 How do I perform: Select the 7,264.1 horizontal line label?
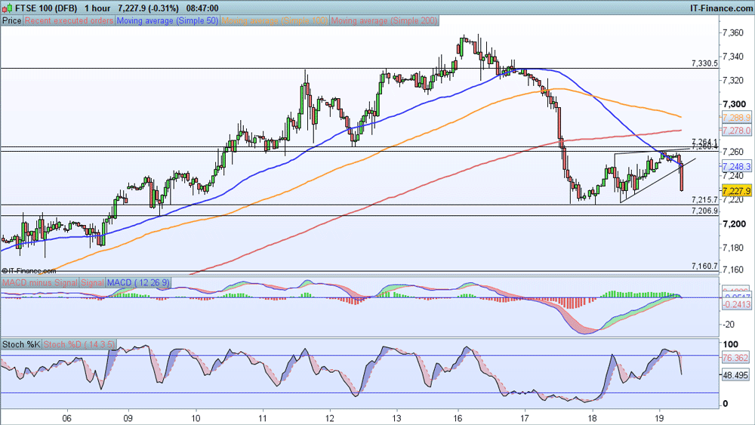[x=704, y=141]
